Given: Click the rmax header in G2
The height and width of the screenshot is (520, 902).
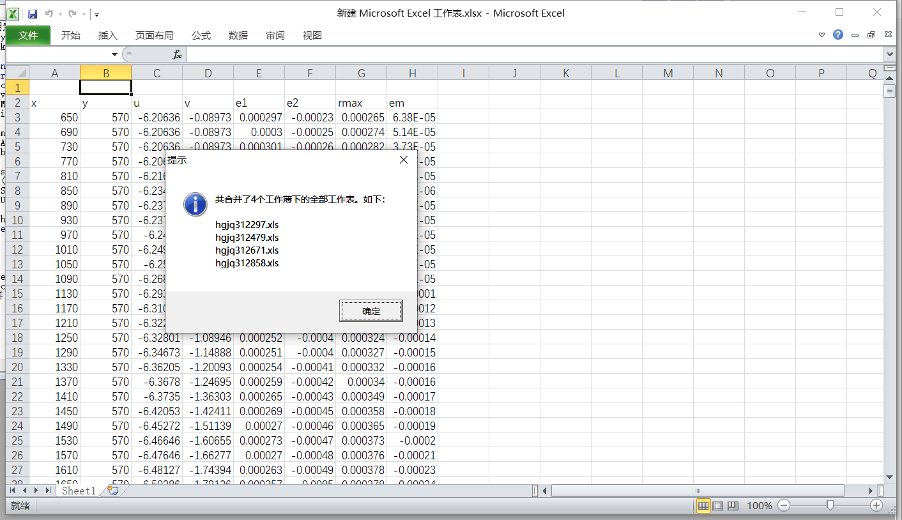Looking at the screenshot, I should click(x=361, y=102).
